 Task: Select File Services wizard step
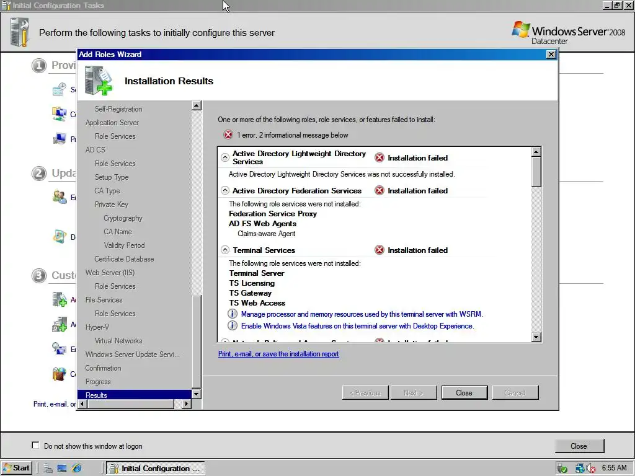104,299
